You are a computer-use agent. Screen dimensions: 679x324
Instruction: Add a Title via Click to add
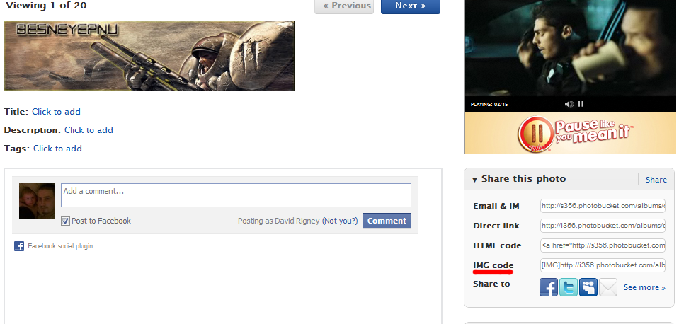click(x=57, y=112)
